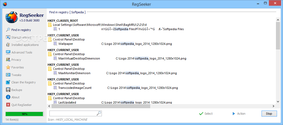Click the Favorites star icon

click(8, 67)
